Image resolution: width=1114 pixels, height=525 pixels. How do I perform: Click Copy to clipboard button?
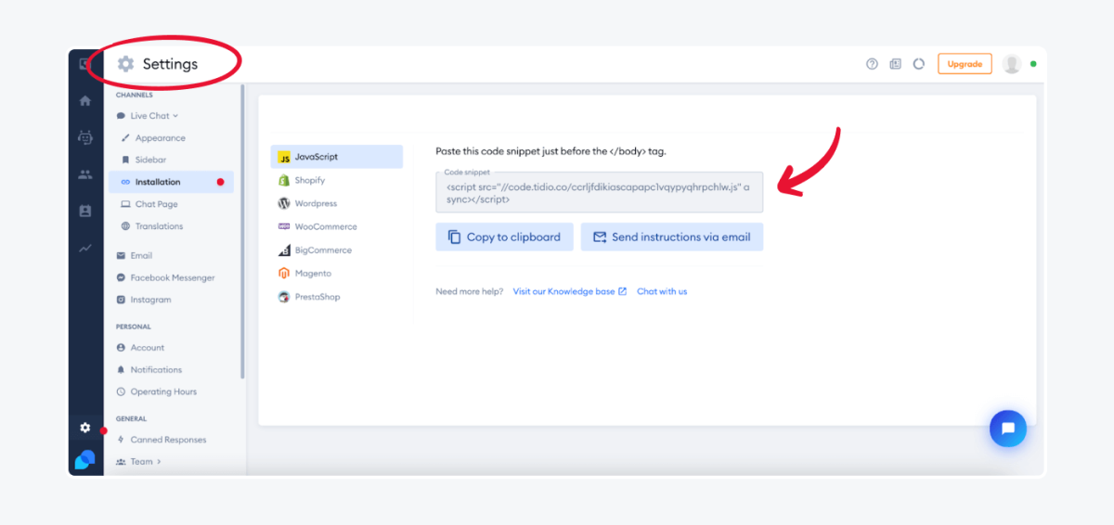pyautogui.click(x=504, y=237)
